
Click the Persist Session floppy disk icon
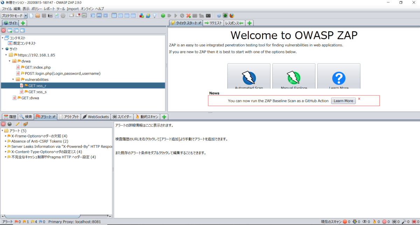point(44,16)
